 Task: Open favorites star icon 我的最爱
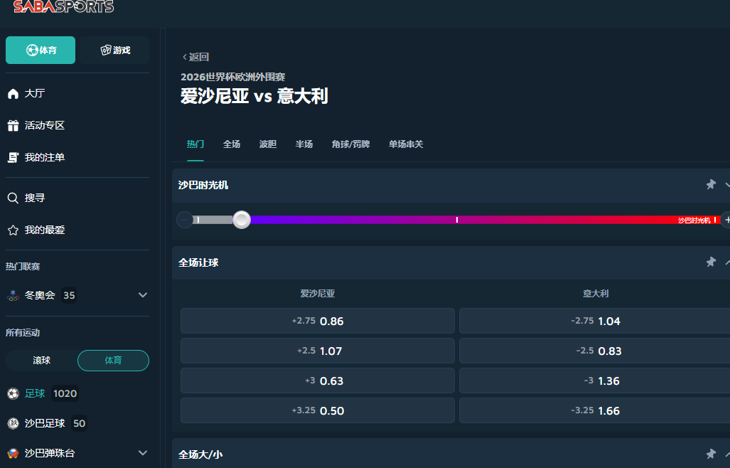(x=13, y=230)
